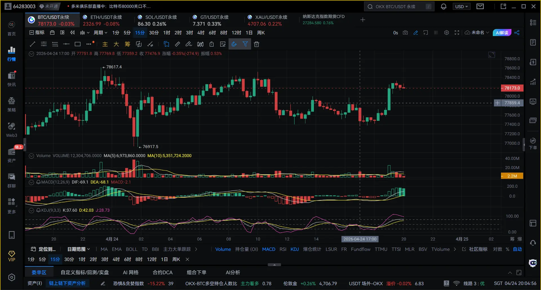Viewport: 541px width, 290px height.
Task: Toggle the drawing filter funnel tool
Action: (x=245, y=44)
